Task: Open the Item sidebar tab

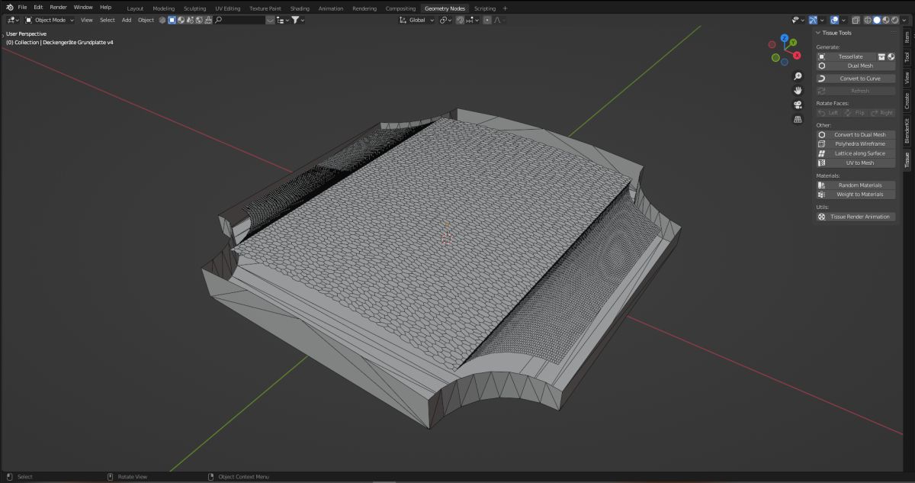Action: (x=907, y=37)
